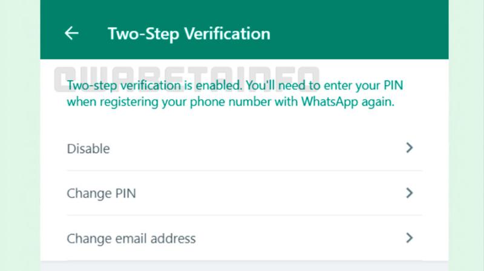Select the Change PIN option label

coord(101,194)
